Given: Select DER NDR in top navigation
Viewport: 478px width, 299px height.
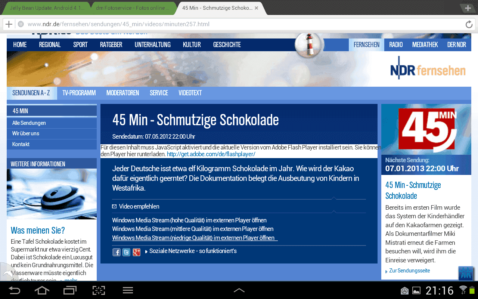Looking at the screenshot, I should pyautogui.click(x=457, y=44).
